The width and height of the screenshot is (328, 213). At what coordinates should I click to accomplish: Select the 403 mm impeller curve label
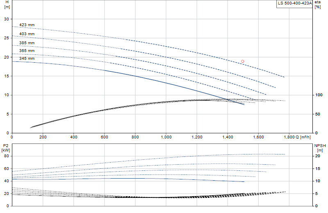click(x=27, y=34)
